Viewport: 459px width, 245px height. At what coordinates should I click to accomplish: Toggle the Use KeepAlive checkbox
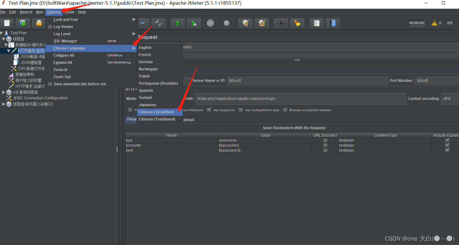[x=209, y=110]
